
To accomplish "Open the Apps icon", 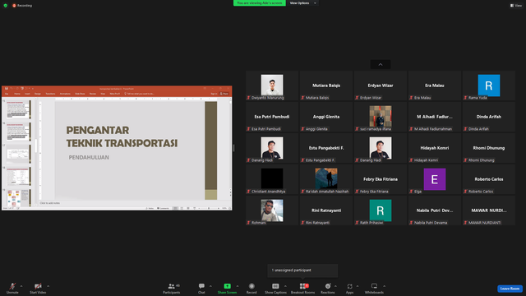I will [x=349, y=286].
